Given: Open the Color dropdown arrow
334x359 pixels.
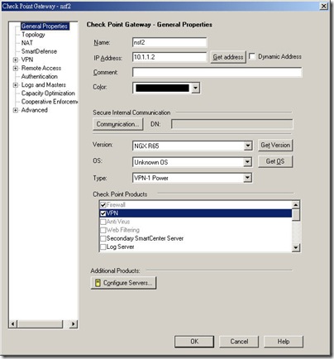Looking at the screenshot, I should coord(195,88).
